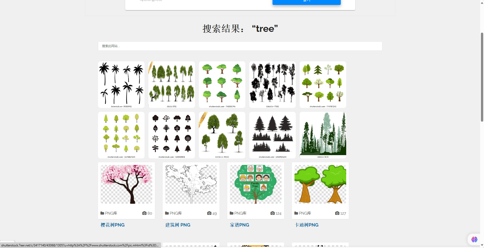This screenshot has width=484, height=248.
Task: Open shutterstock thumbnail 1176867634 light green trees
Action: [121, 135]
